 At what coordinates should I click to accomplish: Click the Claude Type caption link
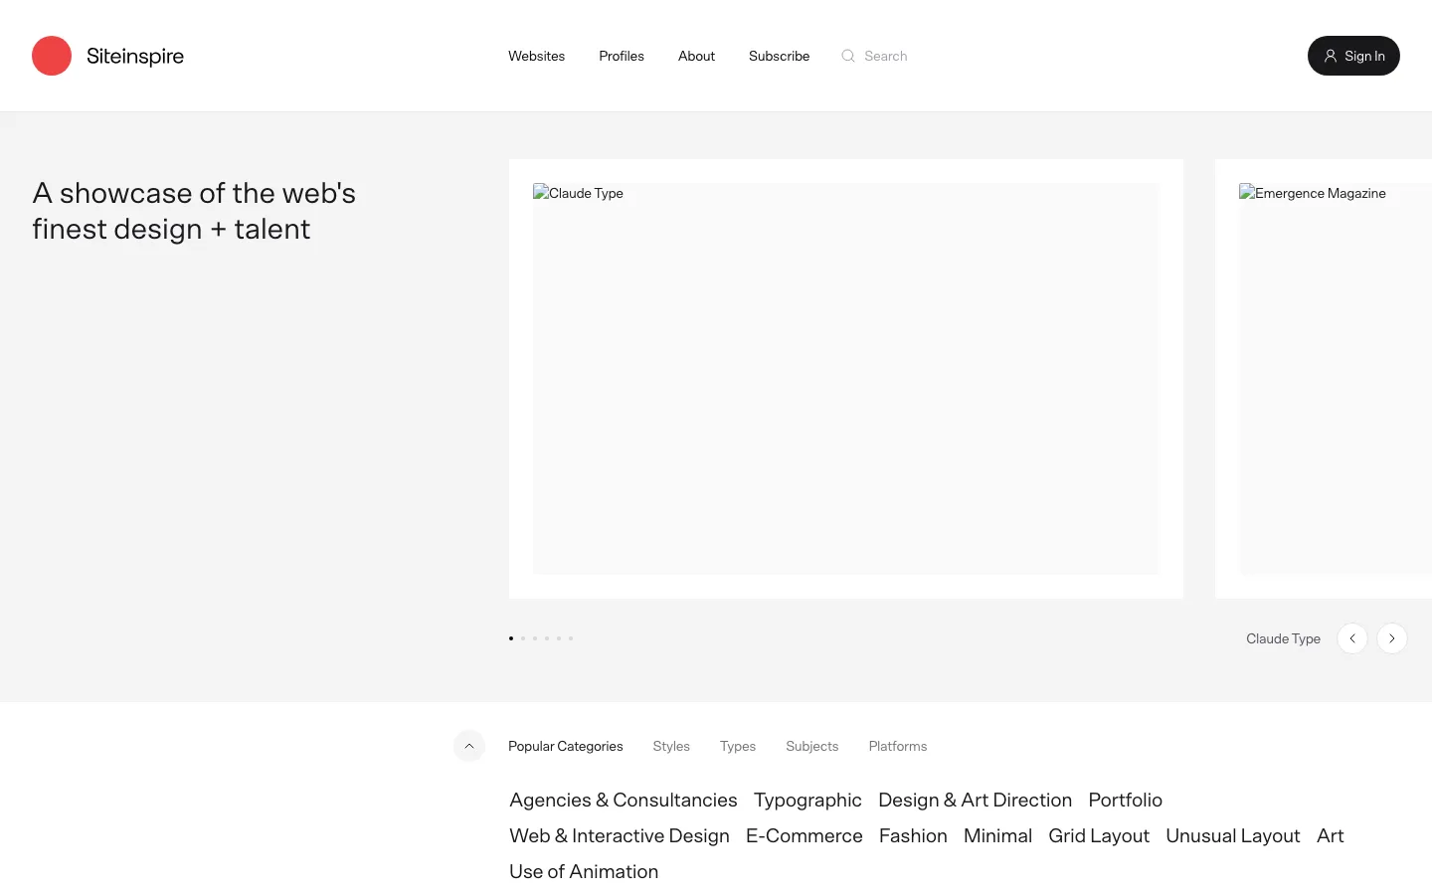pyautogui.click(x=1284, y=638)
